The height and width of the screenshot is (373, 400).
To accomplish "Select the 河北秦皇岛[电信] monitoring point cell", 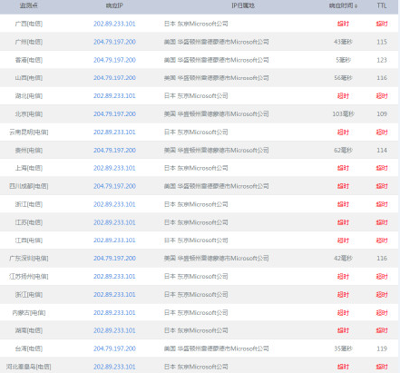I will pyautogui.click(x=29, y=367).
